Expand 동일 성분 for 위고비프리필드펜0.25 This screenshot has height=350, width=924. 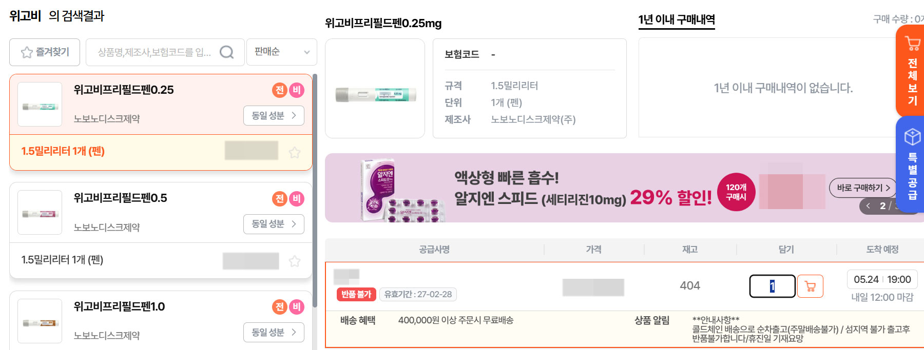click(x=274, y=116)
